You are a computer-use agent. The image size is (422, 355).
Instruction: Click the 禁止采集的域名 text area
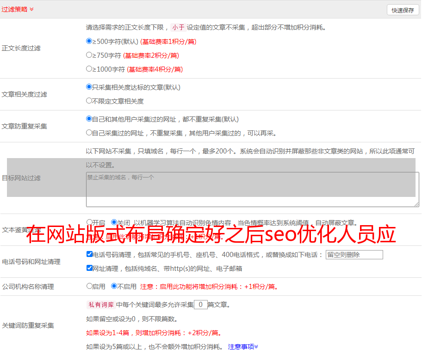click(252, 190)
